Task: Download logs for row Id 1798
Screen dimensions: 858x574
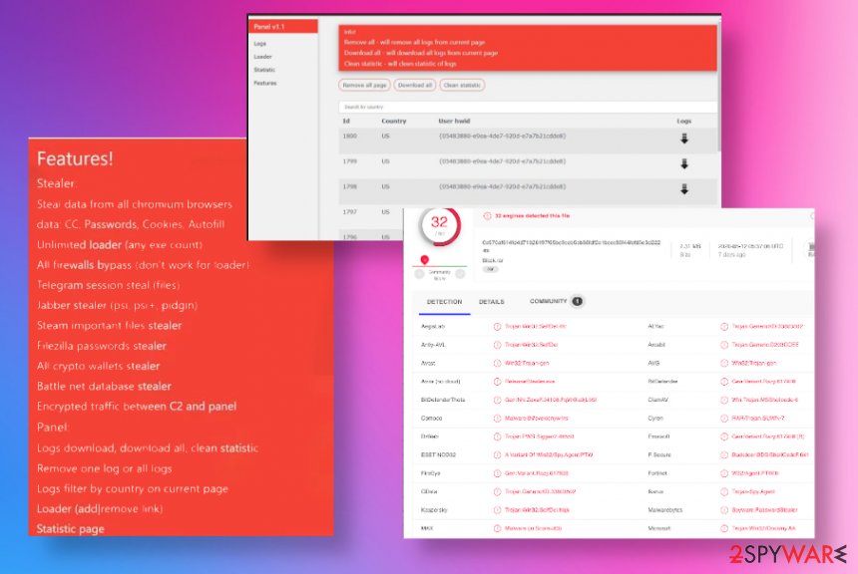Action: coord(684,189)
